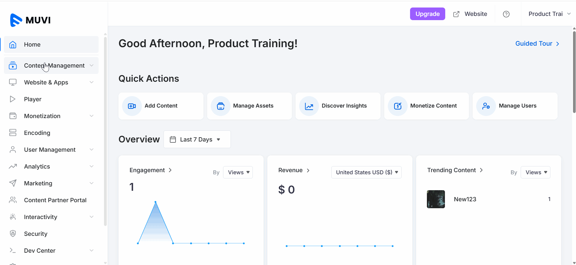
Task: Click the Security shield icon in sidebar
Action: click(13, 233)
